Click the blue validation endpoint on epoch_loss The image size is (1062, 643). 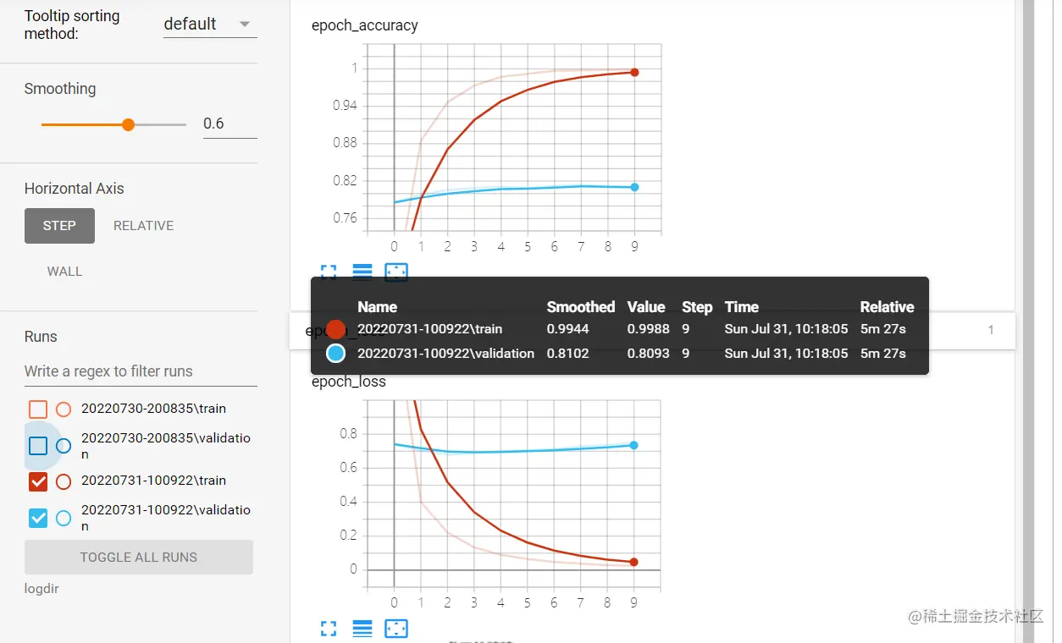(x=634, y=445)
